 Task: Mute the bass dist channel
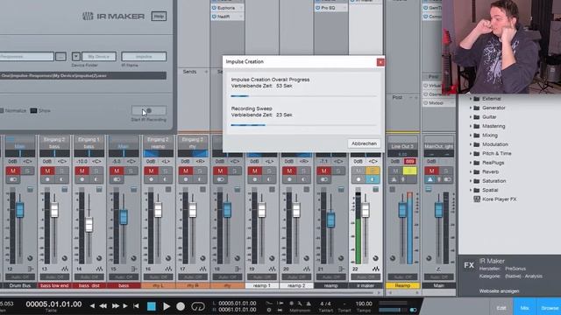pos(82,171)
